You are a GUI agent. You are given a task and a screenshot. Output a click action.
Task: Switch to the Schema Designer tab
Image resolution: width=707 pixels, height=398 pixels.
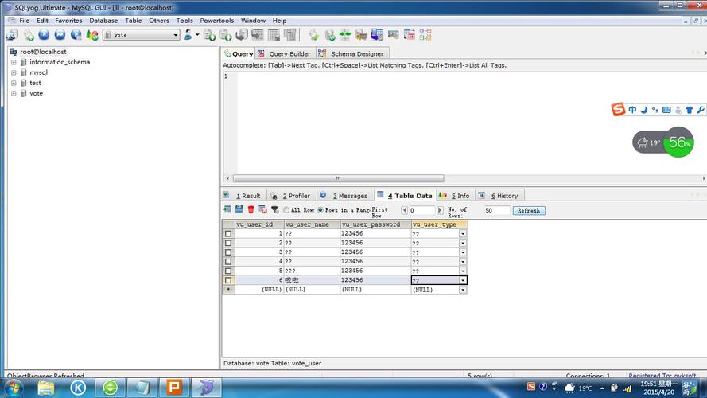tap(352, 53)
